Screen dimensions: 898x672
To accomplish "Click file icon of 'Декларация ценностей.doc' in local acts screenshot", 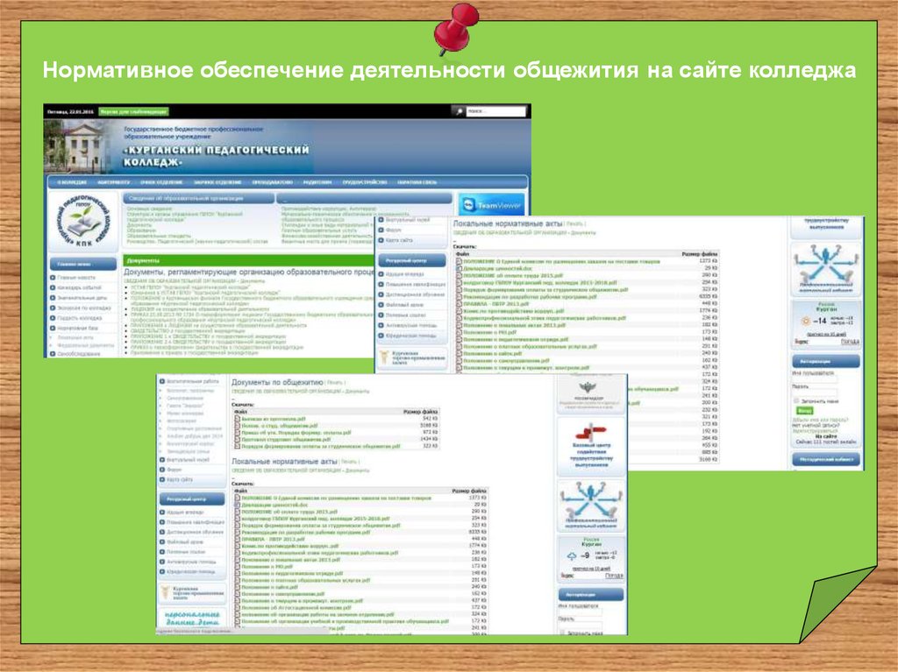I will [x=459, y=268].
